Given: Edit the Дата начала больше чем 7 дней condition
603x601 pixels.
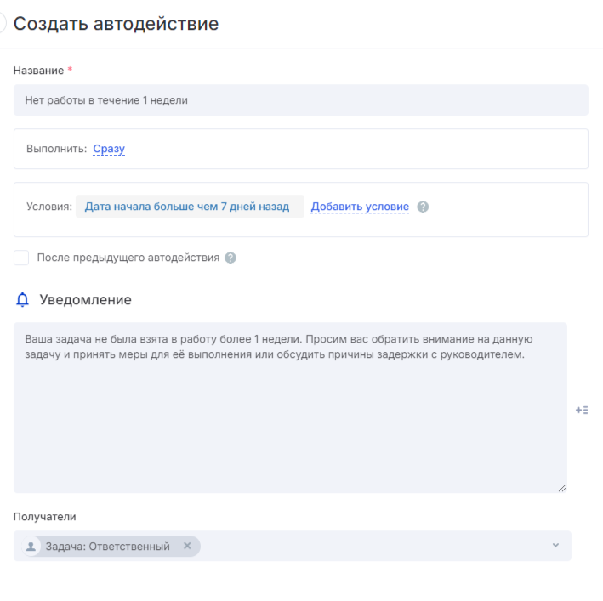Looking at the screenshot, I should click(187, 207).
